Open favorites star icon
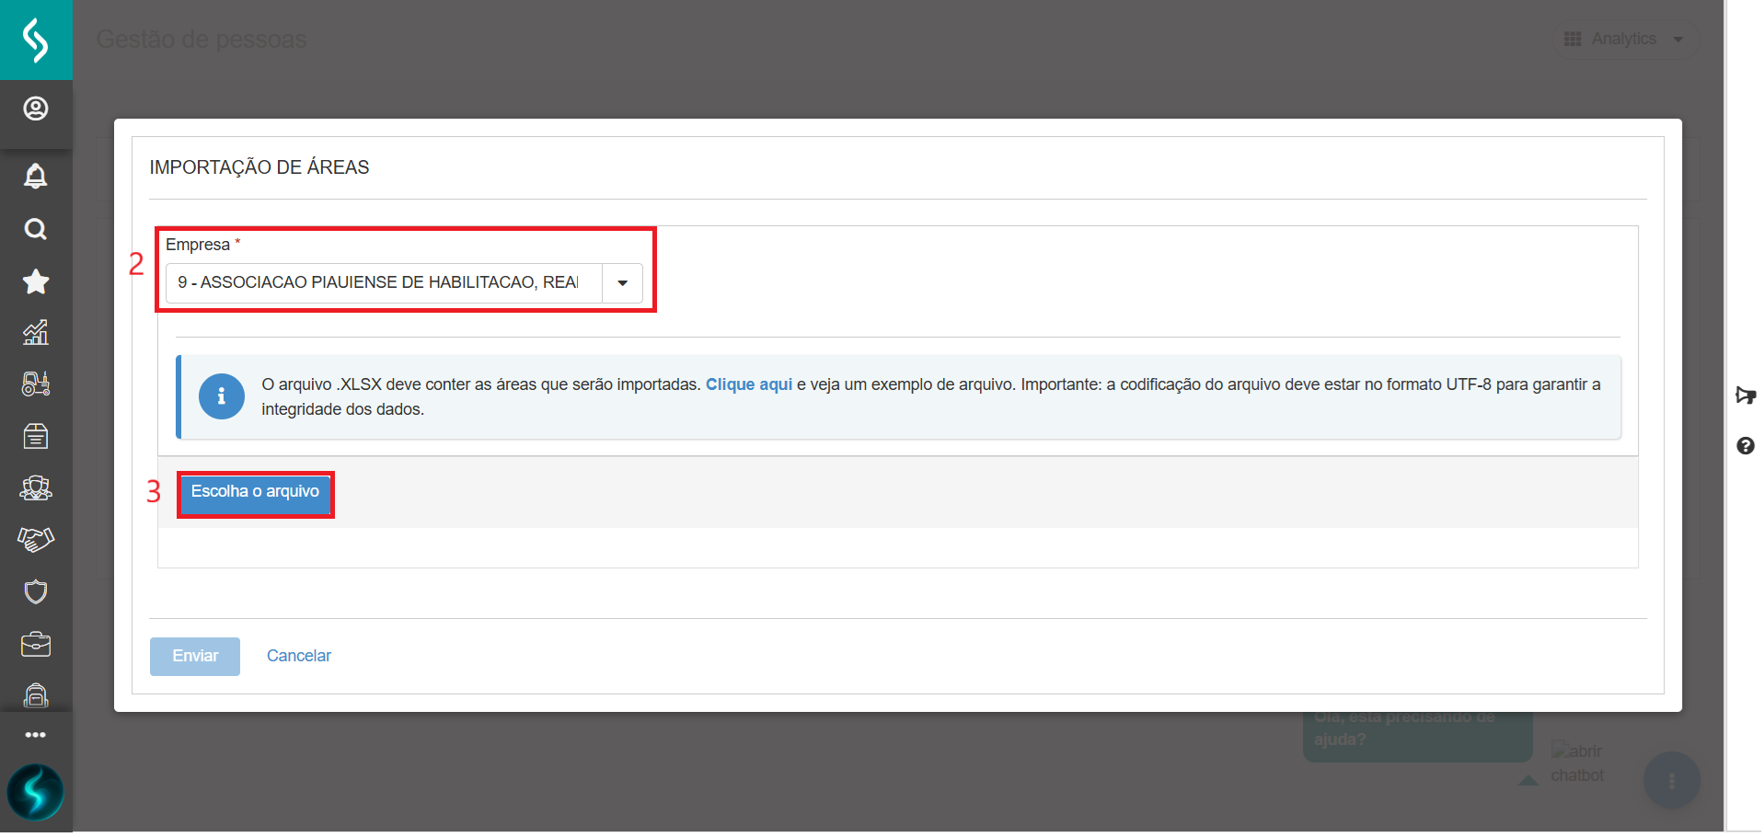The width and height of the screenshot is (1764, 837). click(36, 281)
